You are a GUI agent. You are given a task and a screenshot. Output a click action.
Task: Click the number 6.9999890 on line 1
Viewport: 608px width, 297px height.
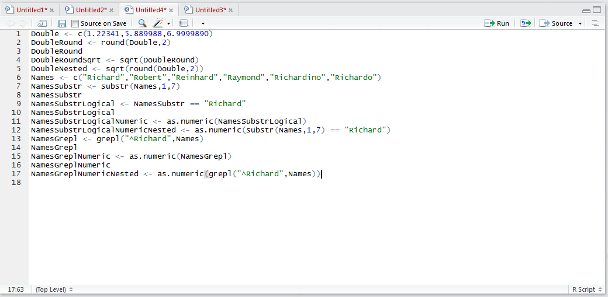pyautogui.click(x=188, y=34)
